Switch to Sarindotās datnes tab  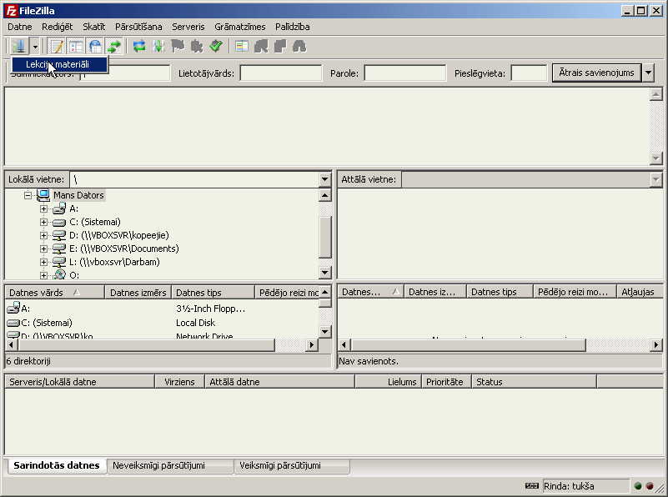(x=57, y=465)
